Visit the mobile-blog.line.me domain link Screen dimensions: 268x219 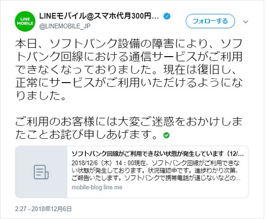(x=97, y=187)
